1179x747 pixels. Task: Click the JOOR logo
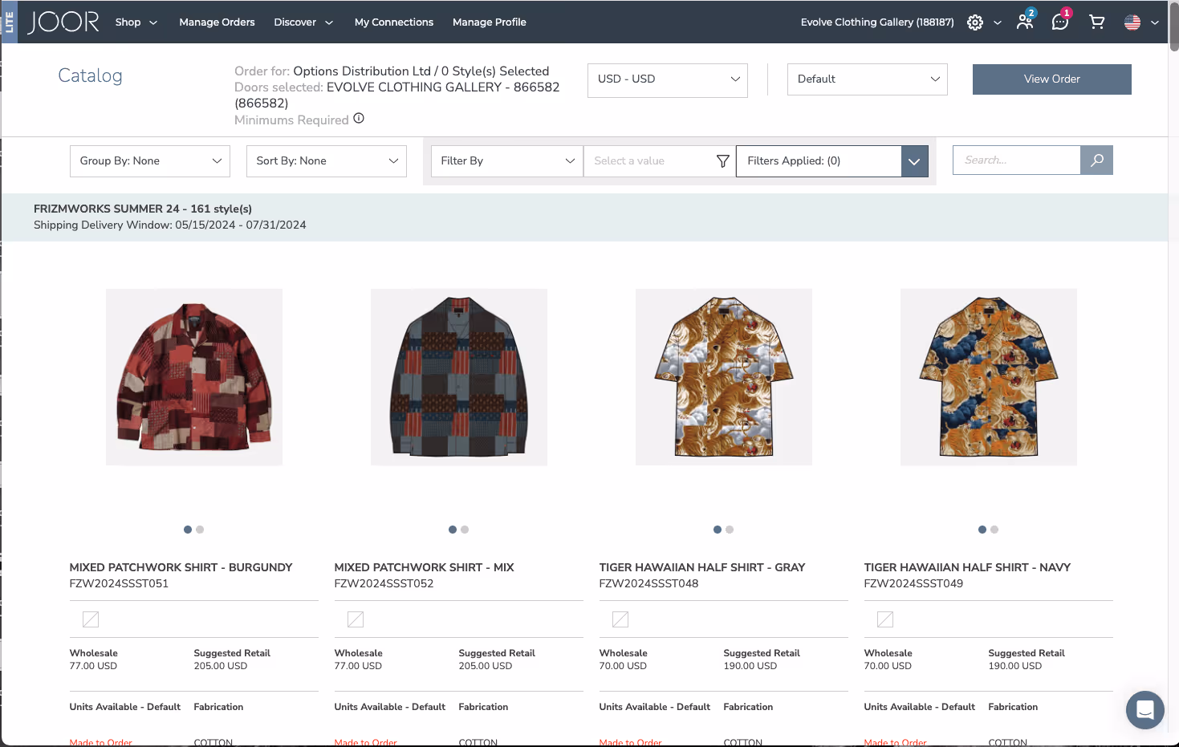point(63,22)
